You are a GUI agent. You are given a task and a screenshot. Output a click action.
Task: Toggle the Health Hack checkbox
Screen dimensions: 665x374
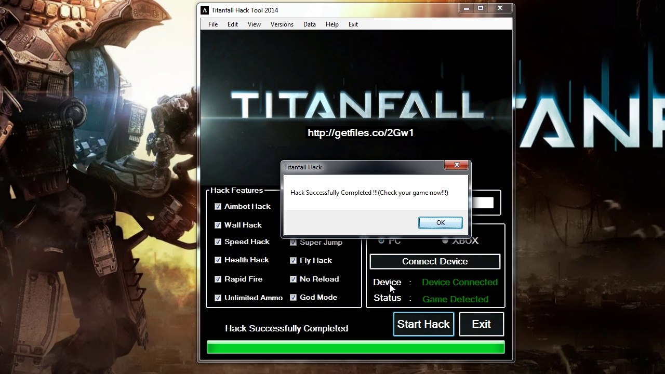point(218,260)
